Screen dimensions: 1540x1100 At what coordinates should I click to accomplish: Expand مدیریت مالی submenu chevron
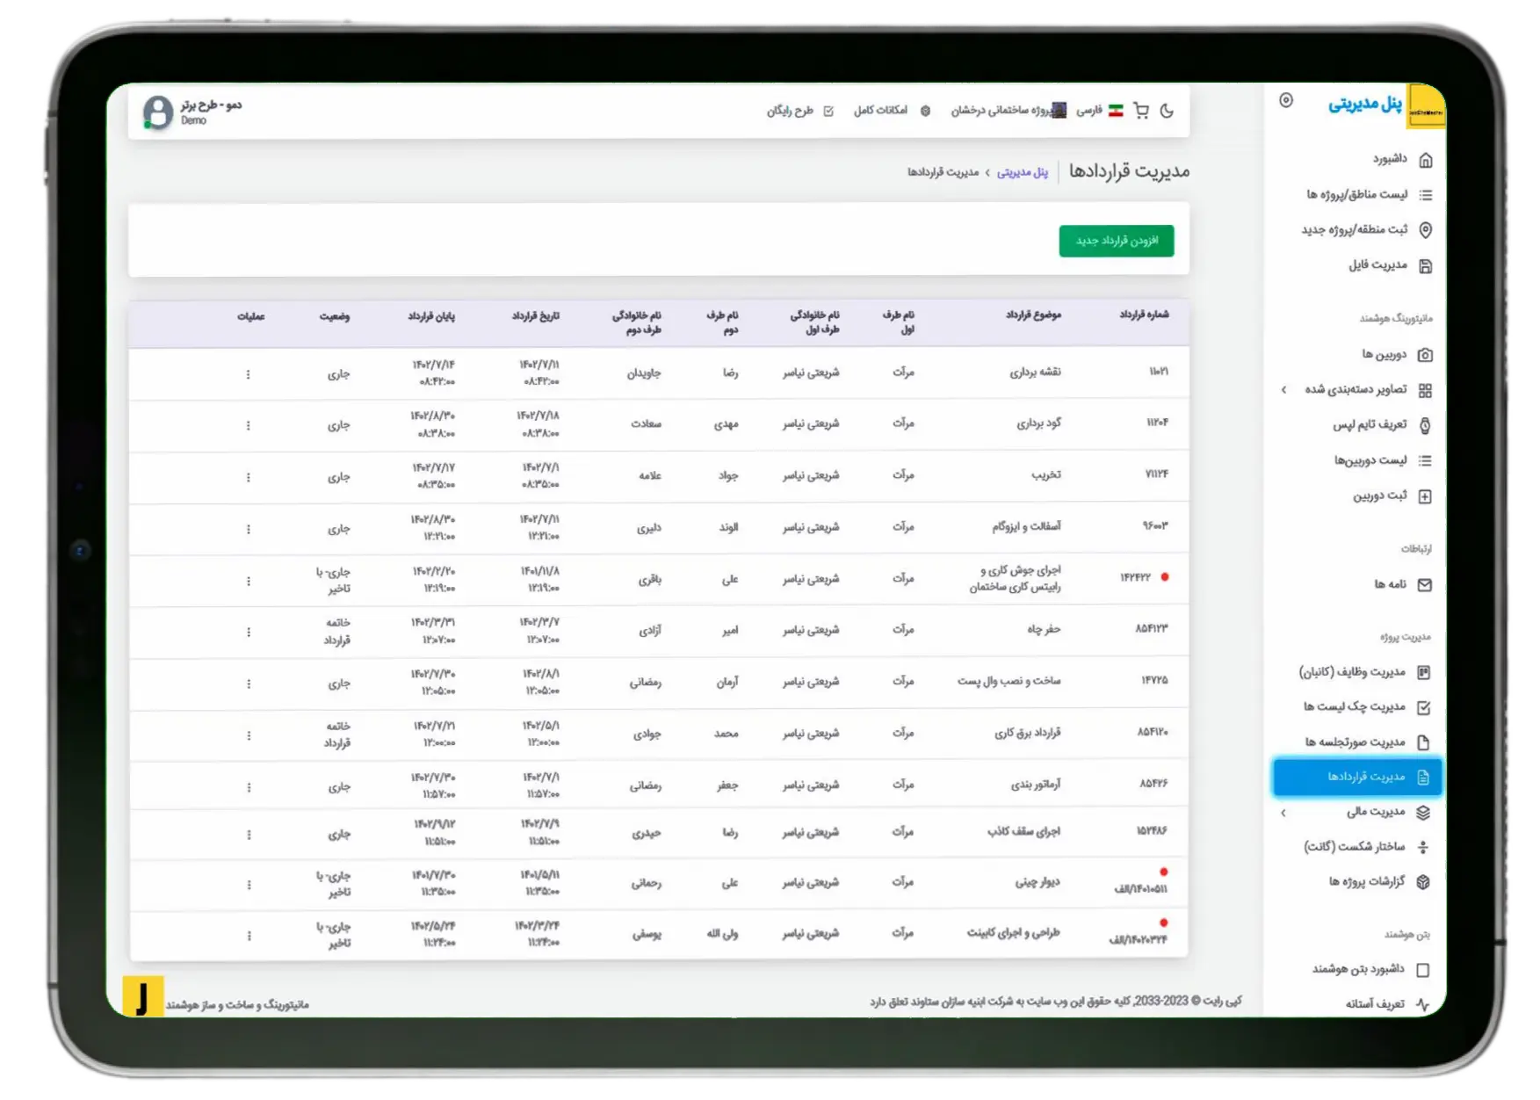1283,813
